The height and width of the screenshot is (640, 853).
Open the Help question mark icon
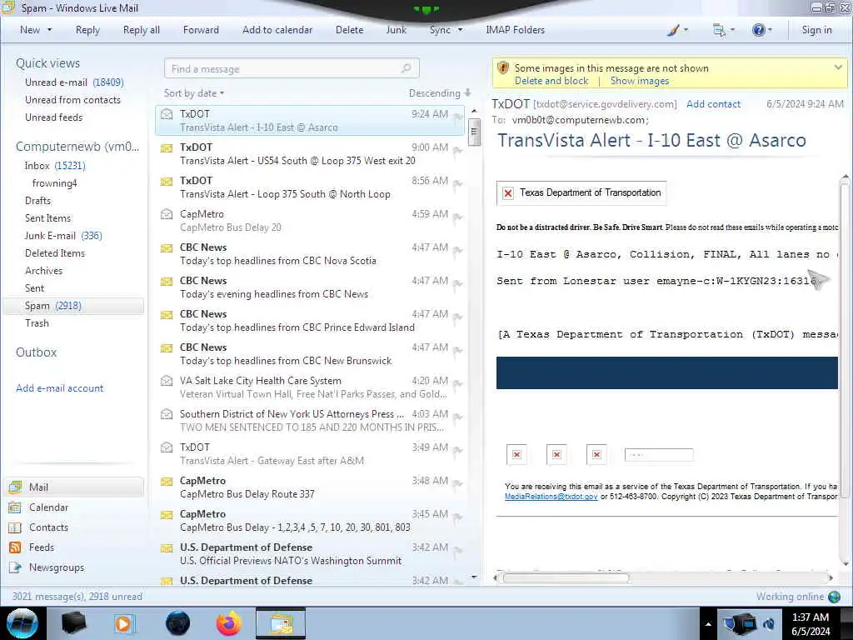[x=761, y=30]
